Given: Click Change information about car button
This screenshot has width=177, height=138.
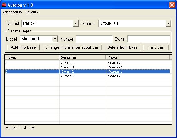Looking at the screenshot, I should pyautogui.click(x=72, y=47).
